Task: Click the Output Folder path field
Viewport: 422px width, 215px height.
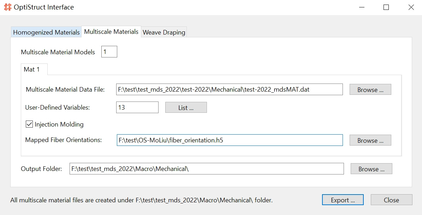Action: coord(207,169)
